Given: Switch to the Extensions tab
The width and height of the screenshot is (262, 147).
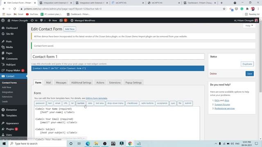Looking at the screenshot, I should tap(115, 82).
